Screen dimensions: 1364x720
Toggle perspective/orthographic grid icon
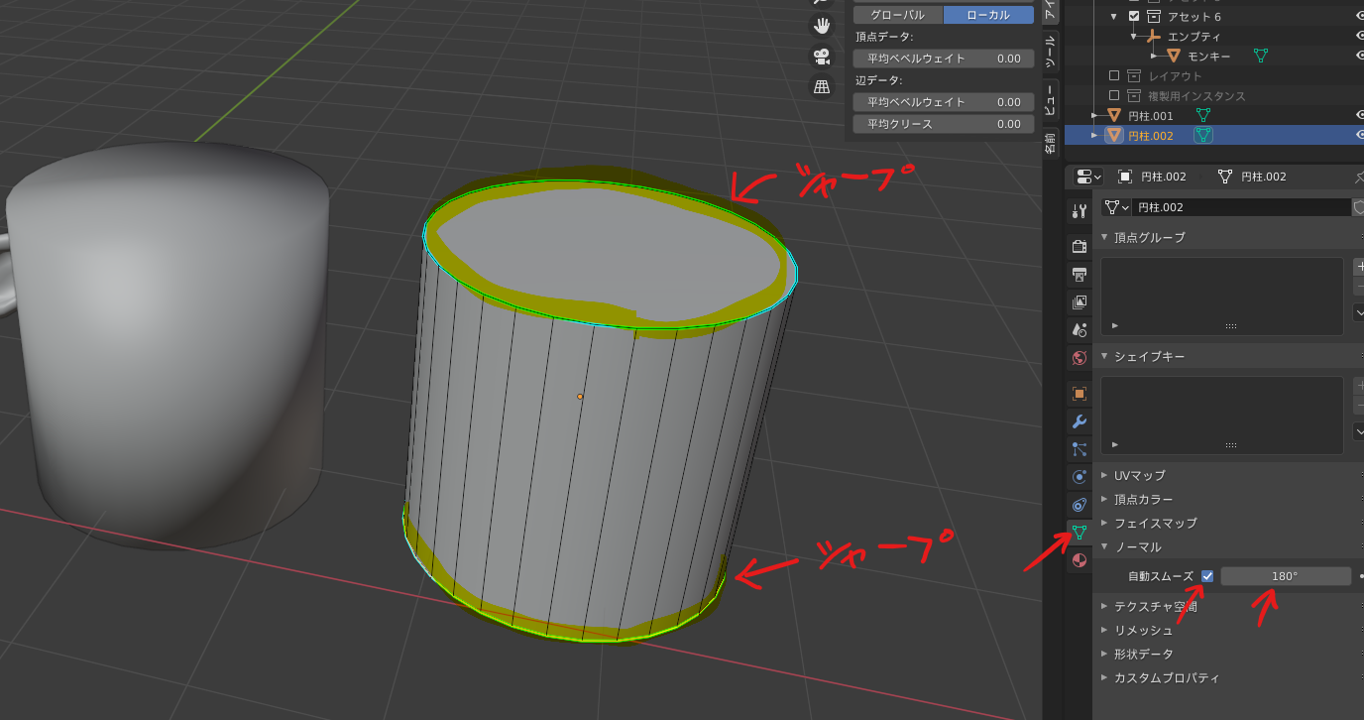coord(822,86)
